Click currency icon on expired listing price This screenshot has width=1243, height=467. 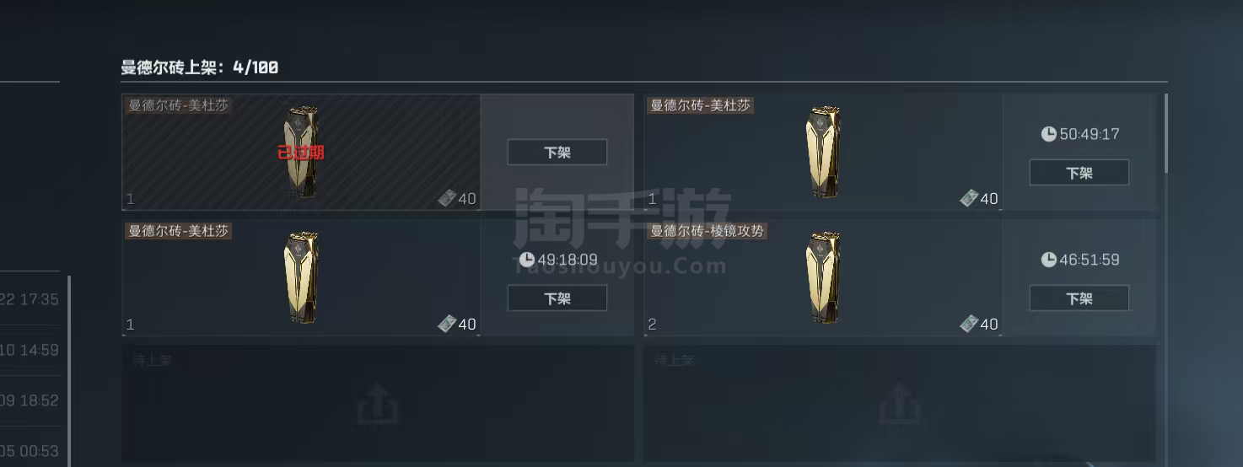click(x=447, y=198)
